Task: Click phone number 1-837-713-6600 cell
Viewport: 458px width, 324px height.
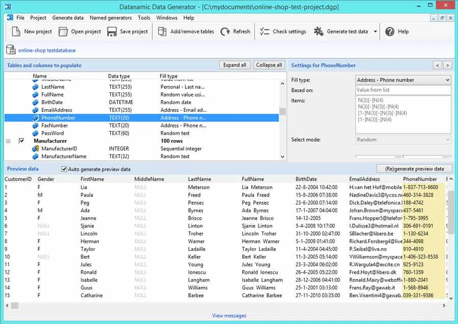Action: (421, 187)
